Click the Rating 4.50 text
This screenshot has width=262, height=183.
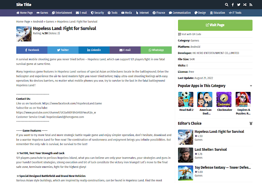(46, 33)
